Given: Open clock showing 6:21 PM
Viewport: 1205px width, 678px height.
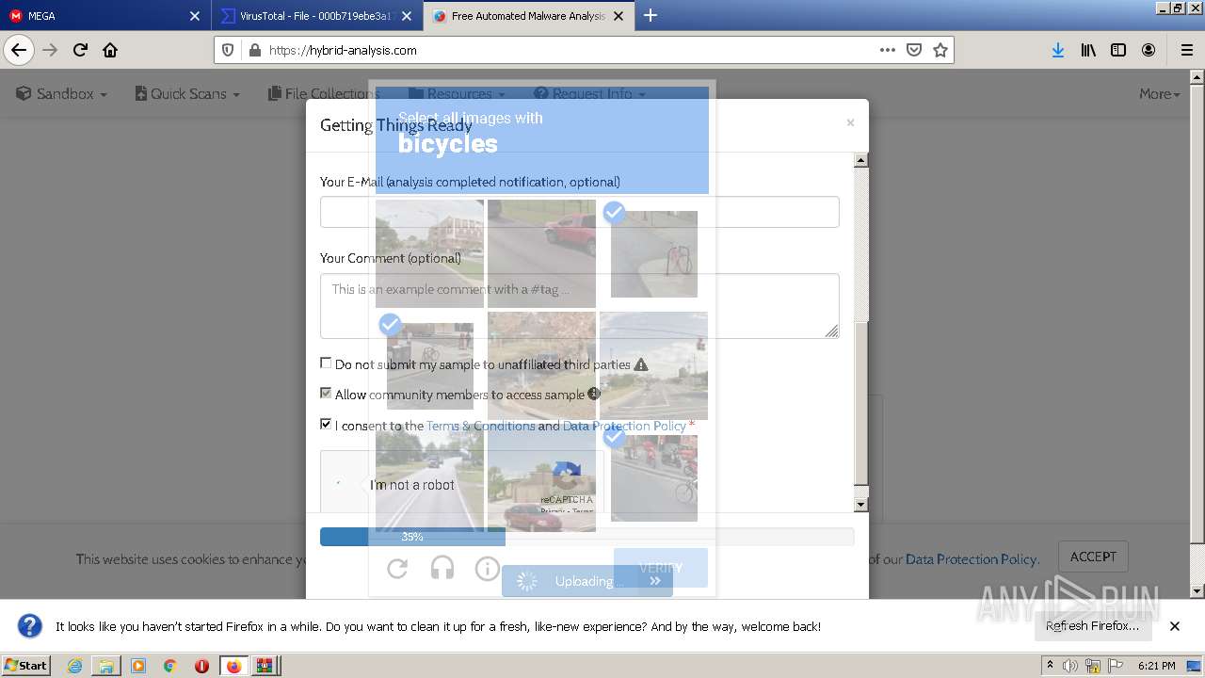Looking at the screenshot, I should click(x=1156, y=666).
